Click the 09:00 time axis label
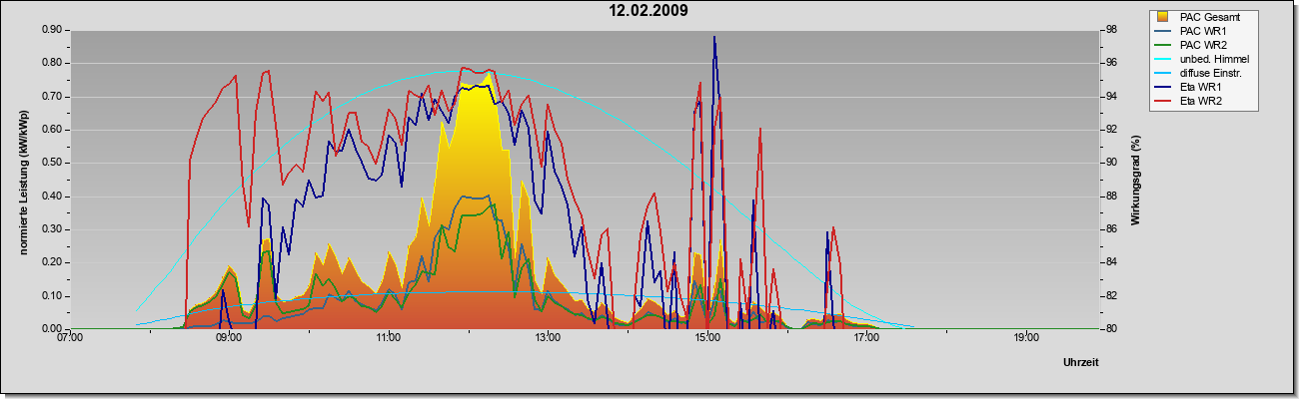Viewport: 1299px width, 399px height. 229,338
